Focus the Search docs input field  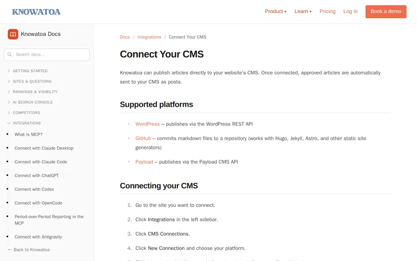pyautogui.click(x=47, y=55)
